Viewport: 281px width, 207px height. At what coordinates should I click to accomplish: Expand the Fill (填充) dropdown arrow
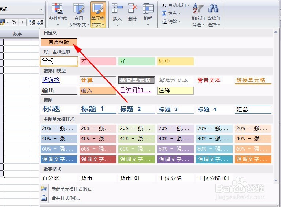[x=180, y=14]
